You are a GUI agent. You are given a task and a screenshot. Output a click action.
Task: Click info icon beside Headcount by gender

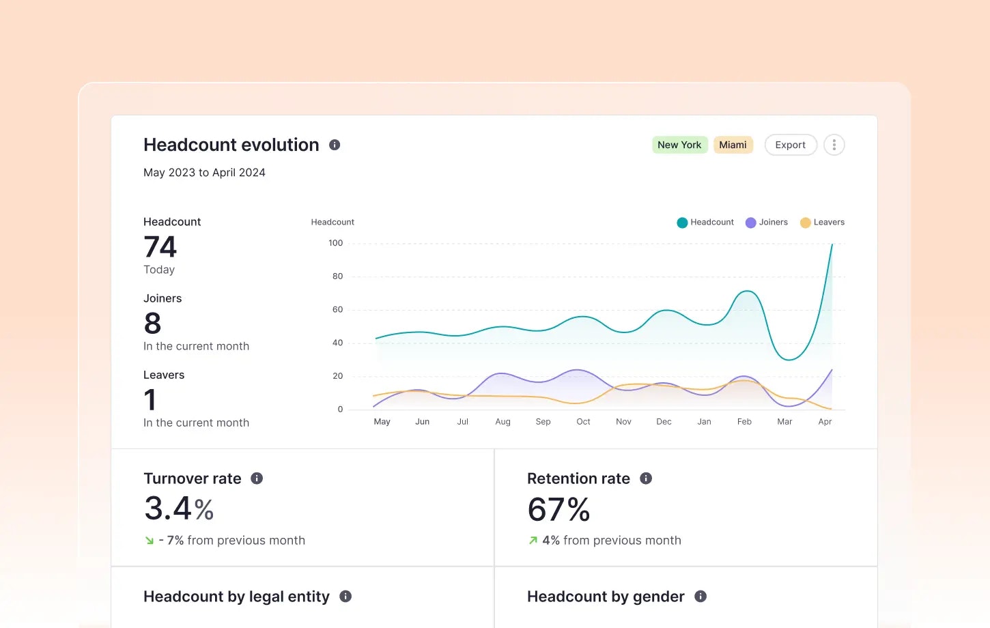[701, 597]
